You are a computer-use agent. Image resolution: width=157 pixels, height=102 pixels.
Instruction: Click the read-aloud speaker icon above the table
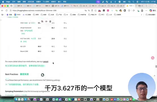pyautogui.click(x=46, y=22)
